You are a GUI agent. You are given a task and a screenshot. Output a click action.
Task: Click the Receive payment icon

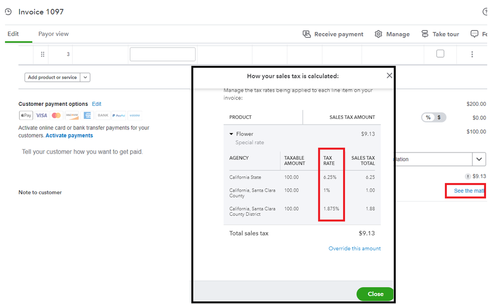tap(307, 34)
